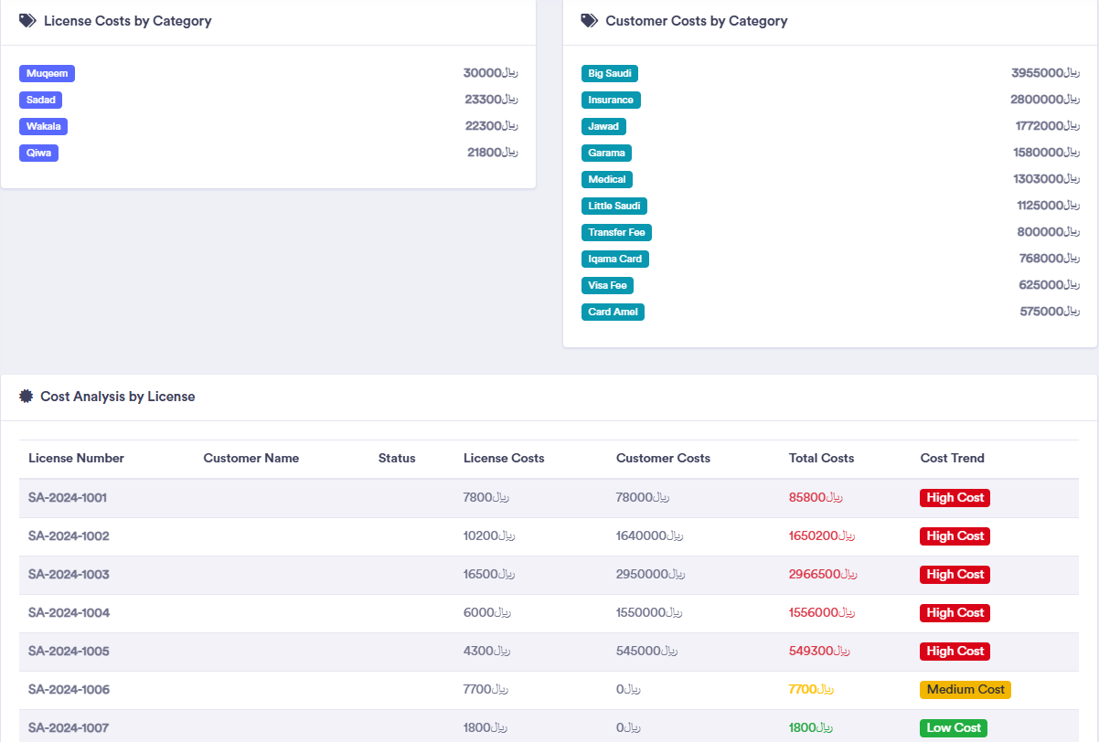Click the tag icon beside License Costs by Category
Image resolution: width=1099 pixels, height=742 pixels.
(x=28, y=21)
